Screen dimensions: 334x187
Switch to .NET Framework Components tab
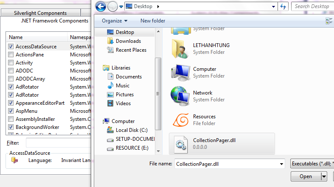54,21
